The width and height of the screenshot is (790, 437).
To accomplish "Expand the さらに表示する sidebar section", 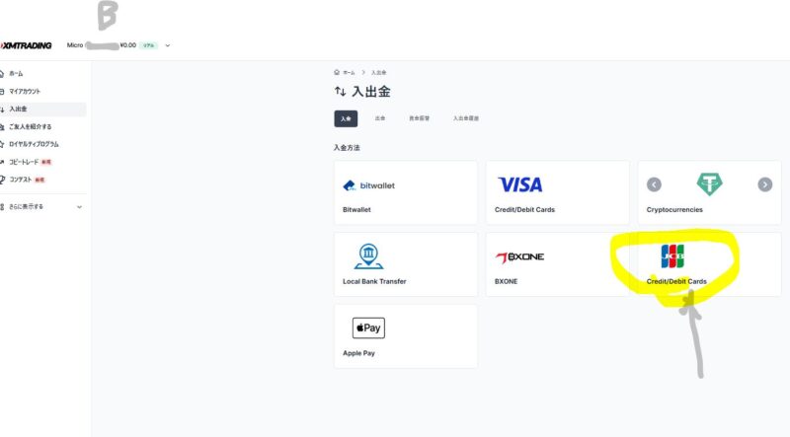I will 41,206.
